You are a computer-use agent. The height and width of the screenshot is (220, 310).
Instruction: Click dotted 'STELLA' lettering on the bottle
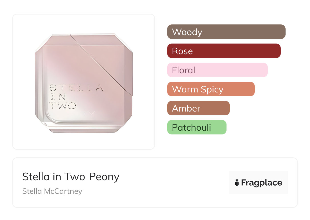(76, 88)
